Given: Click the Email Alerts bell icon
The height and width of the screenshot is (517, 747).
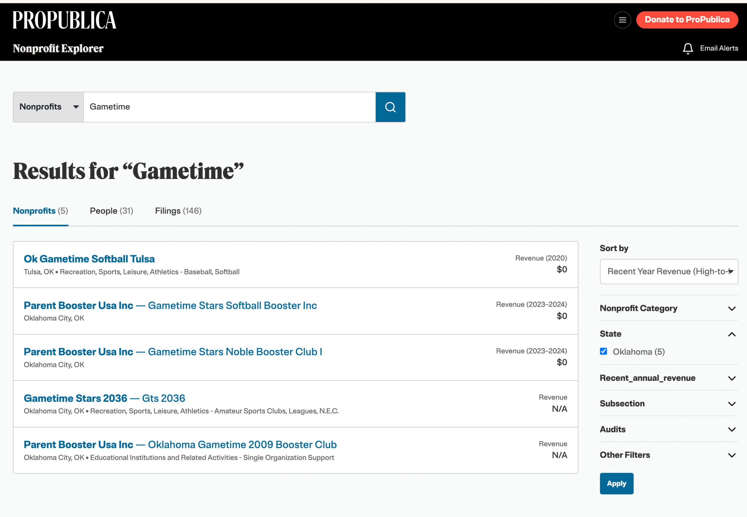Looking at the screenshot, I should (688, 48).
